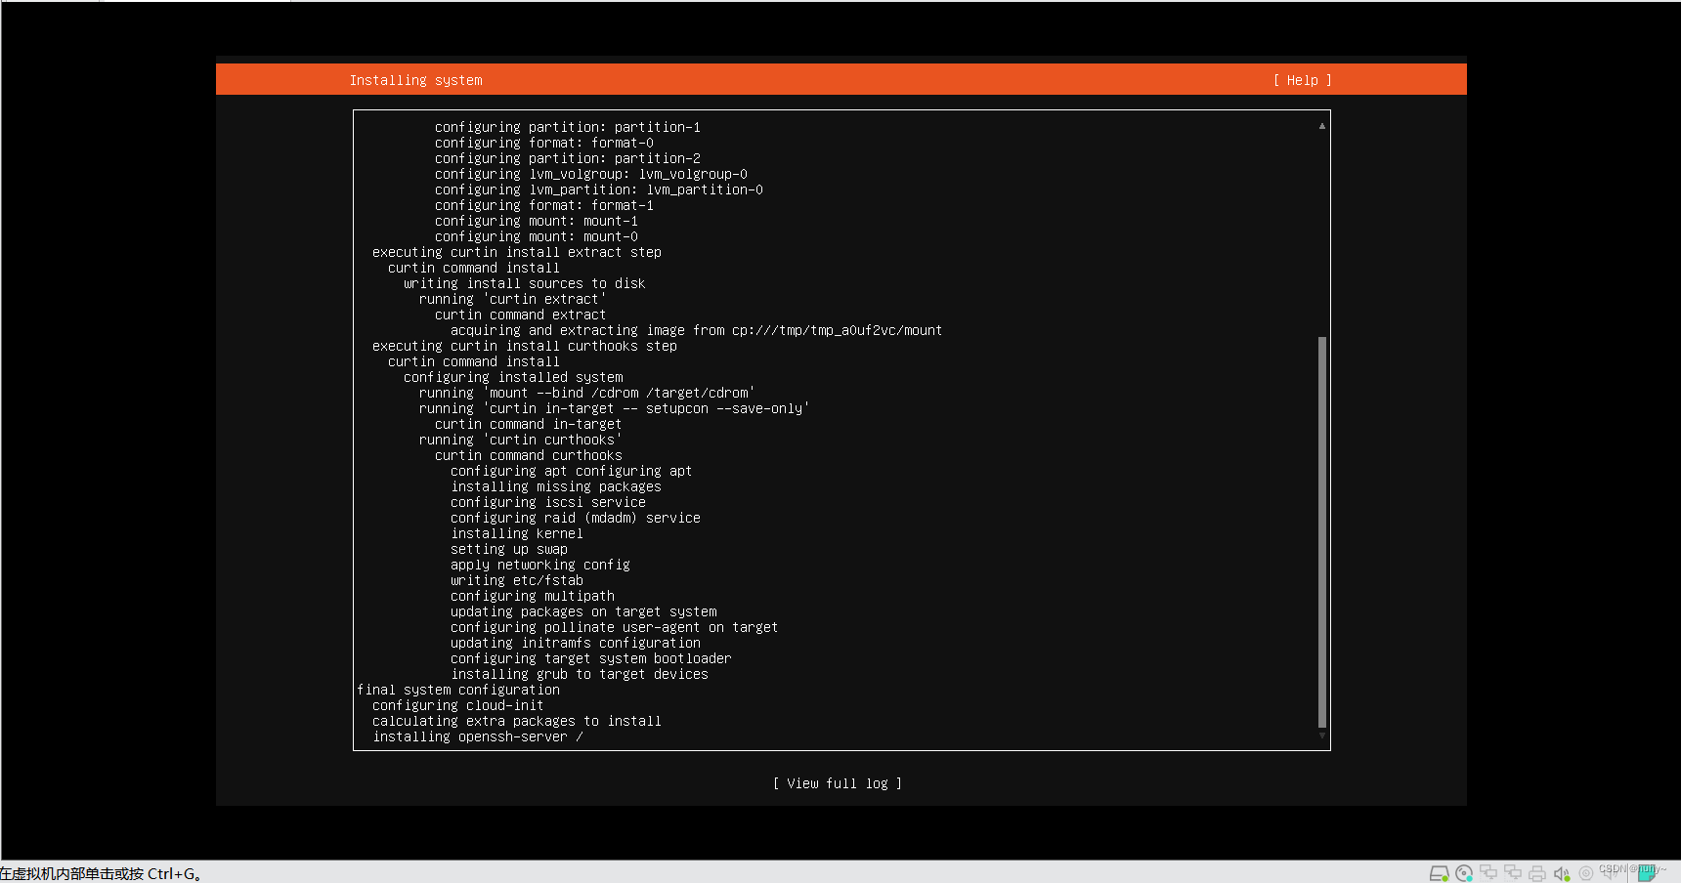This screenshot has width=1681, height=883.
Task: Click the View full log button
Action: [837, 783]
